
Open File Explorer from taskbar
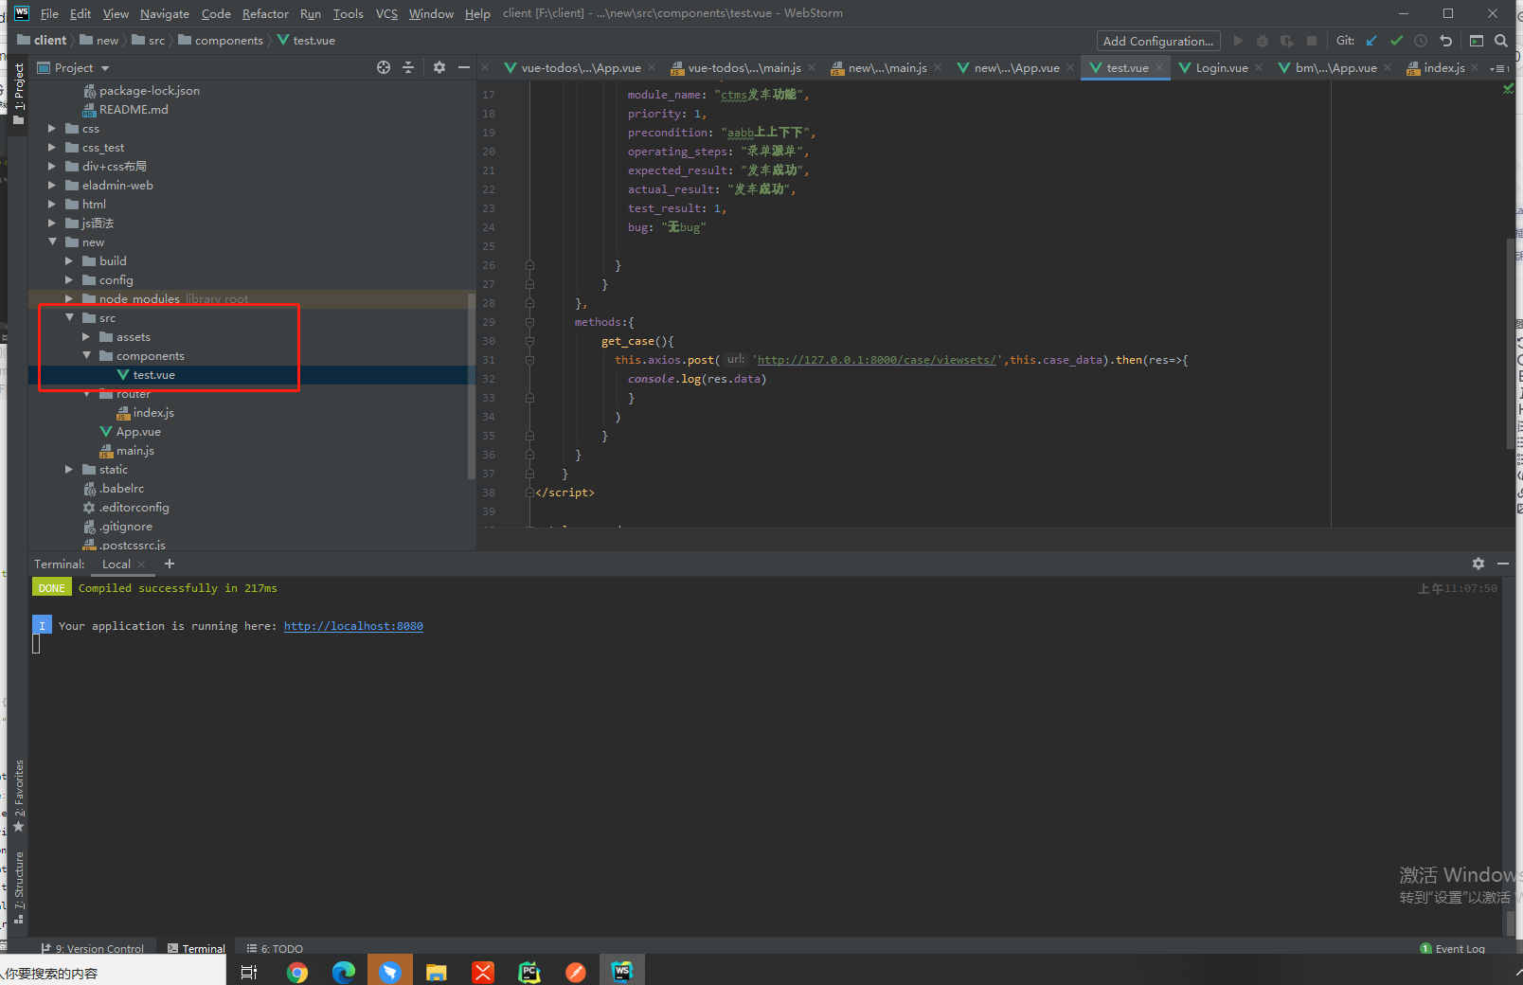point(436,972)
